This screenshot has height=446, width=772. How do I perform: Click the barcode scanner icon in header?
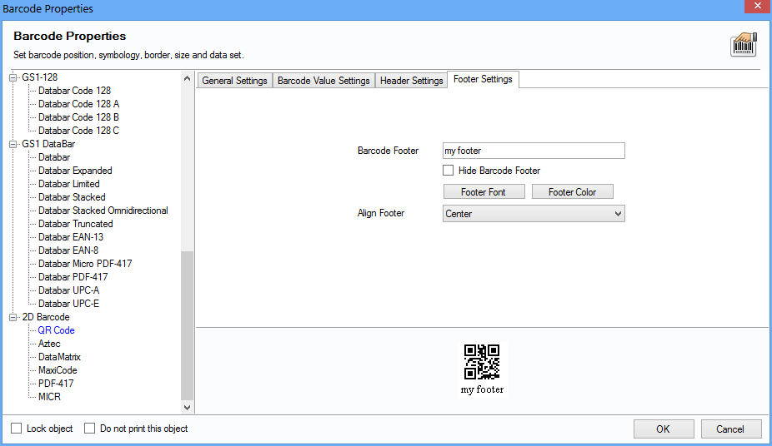[x=744, y=45]
